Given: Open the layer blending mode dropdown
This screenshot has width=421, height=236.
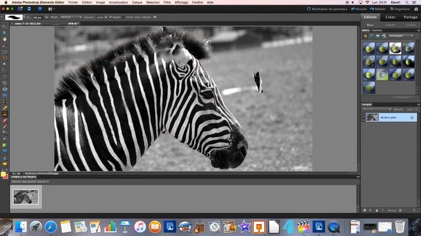Looking at the screenshot, I should click(377, 109).
